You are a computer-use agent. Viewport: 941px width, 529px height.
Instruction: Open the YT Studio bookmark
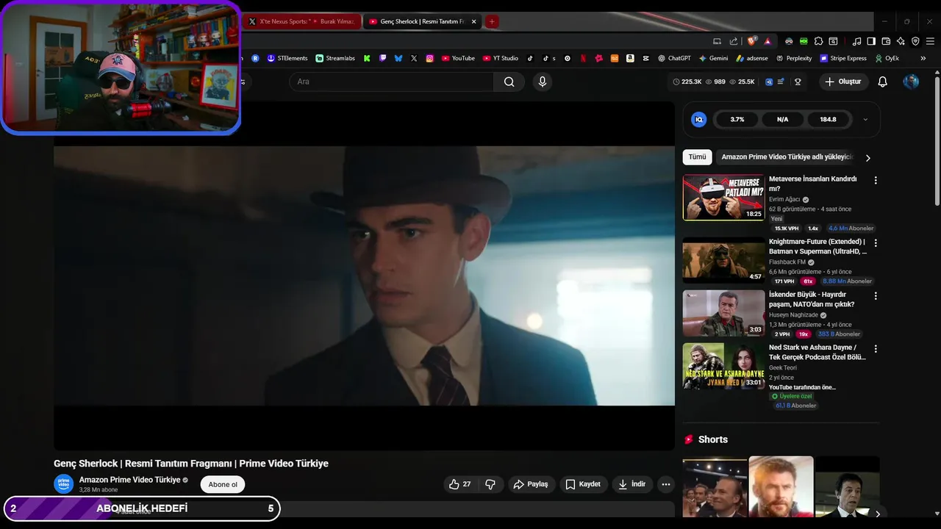(x=501, y=58)
